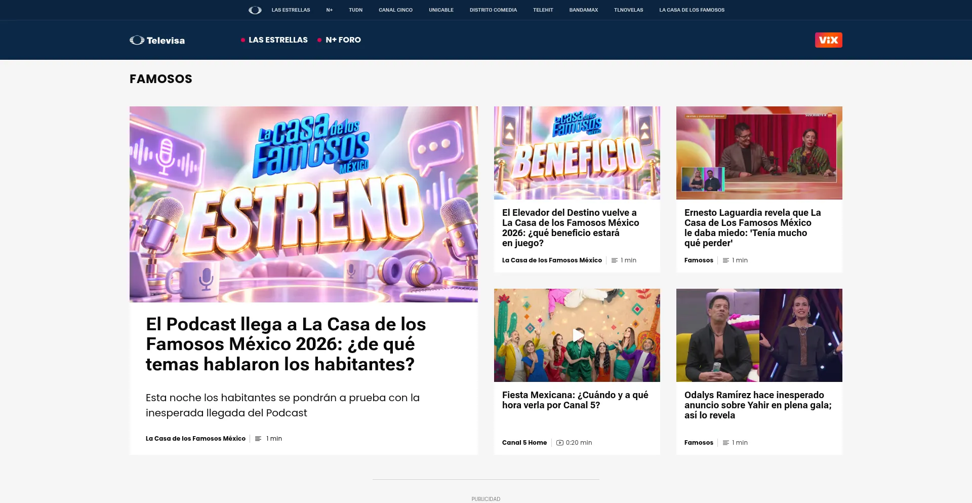Image resolution: width=972 pixels, height=503 pixels.
Task: Click the Televisa globe icon in top bar
Action: (x=255, y=10)
